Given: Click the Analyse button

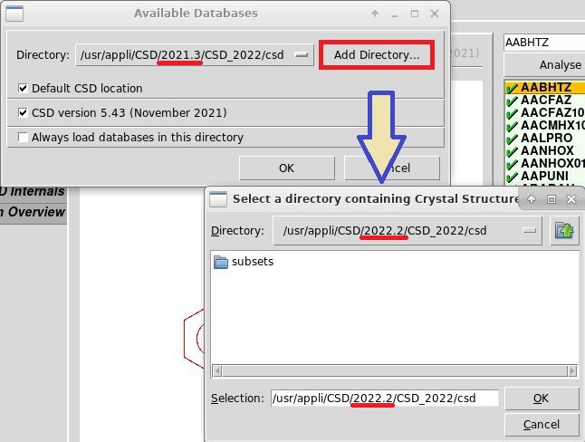Looking at the screenshot, I should [x=544, y=65].
